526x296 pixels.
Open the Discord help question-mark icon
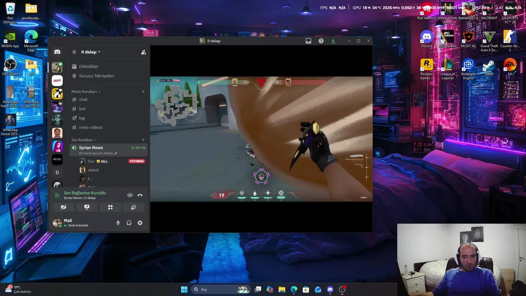click(321, 41)
